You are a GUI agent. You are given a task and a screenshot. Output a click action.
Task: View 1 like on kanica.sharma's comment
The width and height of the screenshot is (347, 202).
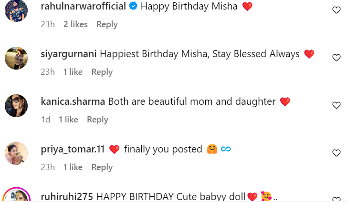(x=68, y=120)
